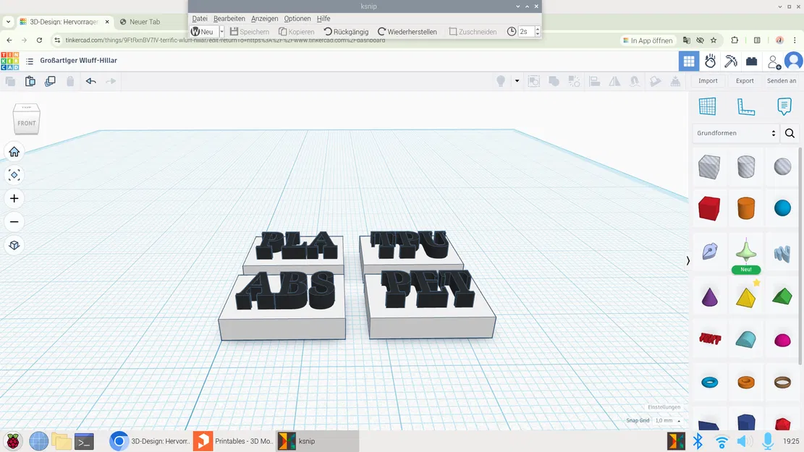This screenshot has height=452, width=804.
Task: Select the orange Zylinder shape
Action: coord(745,208)
